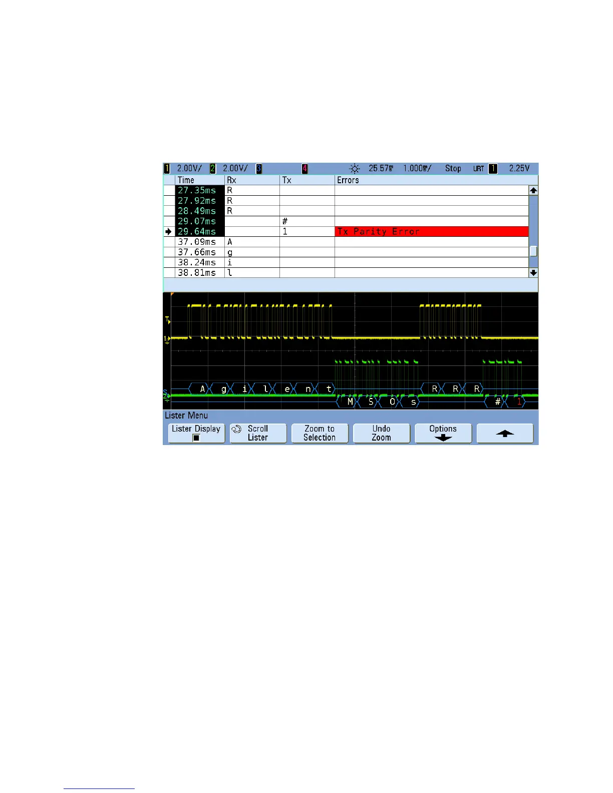613x793 pixels.
Task: Click the Tx column header
Action: click(x=308, y=180)
